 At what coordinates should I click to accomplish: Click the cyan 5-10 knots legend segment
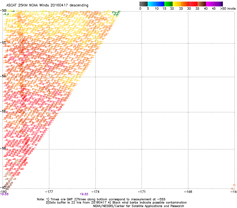152,4
